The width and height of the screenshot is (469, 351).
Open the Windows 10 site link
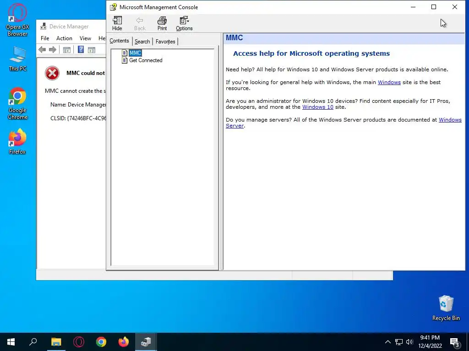point(318,107)
